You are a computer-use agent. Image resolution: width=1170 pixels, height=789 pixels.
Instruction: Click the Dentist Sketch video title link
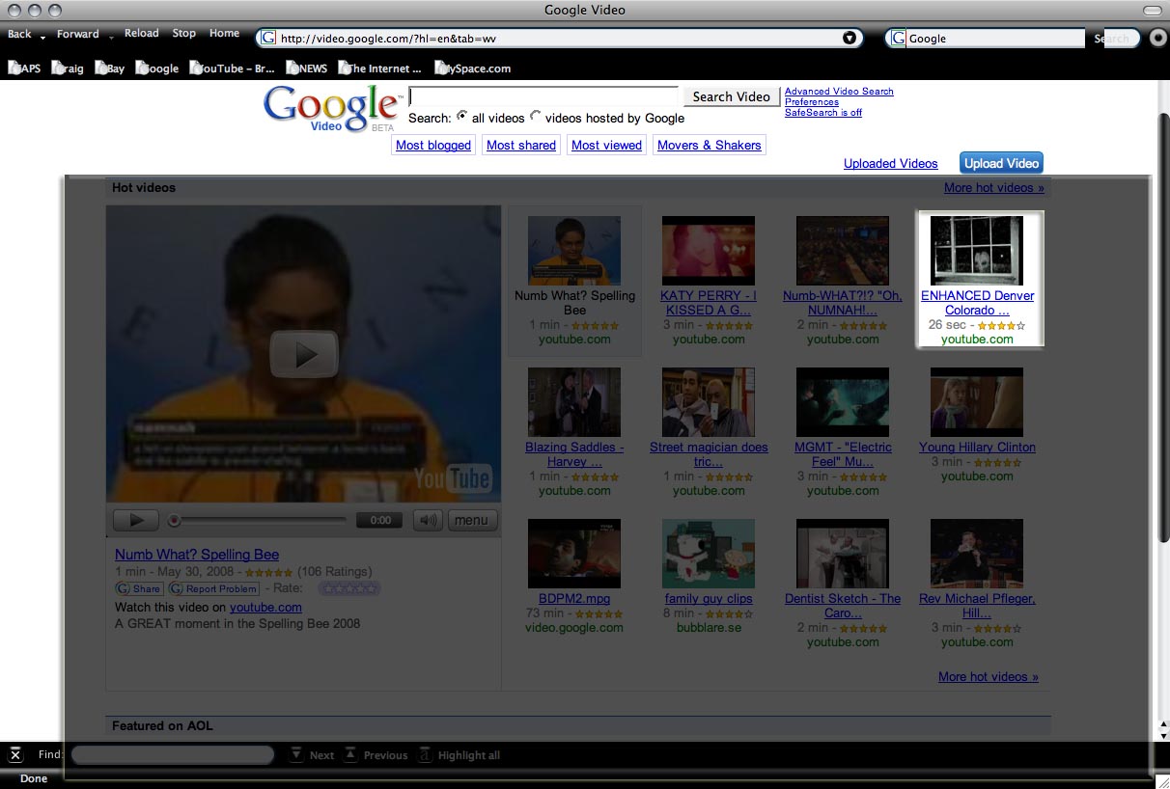click(x=843, y=606)
